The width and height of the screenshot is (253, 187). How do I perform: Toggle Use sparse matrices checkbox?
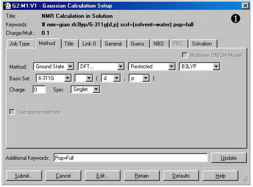click(12, 112)
